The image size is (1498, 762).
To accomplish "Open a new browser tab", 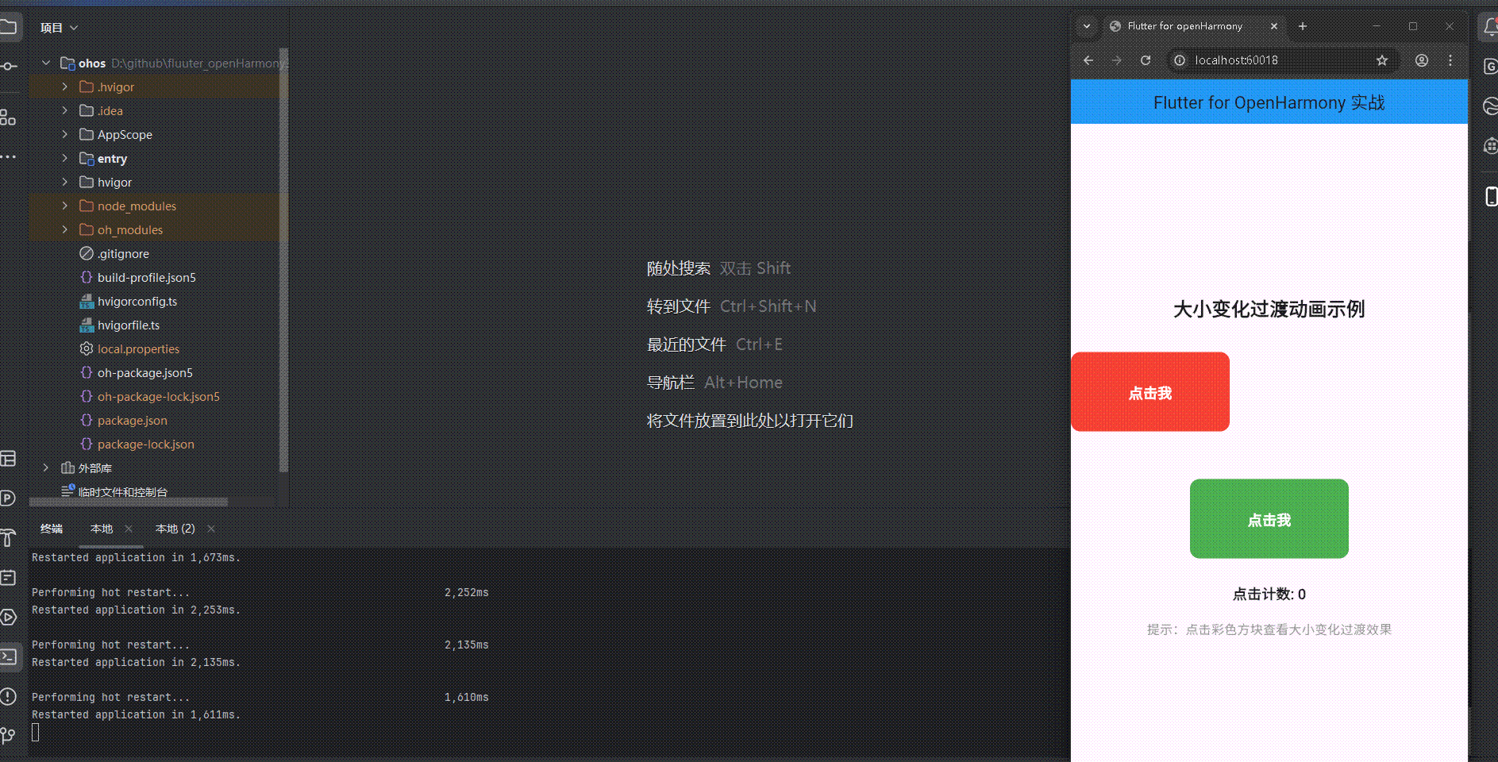I will (1303, 26).
